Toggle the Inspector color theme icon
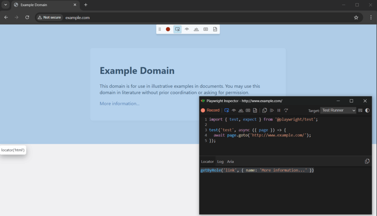The width and height of the screenshot is (377, 216). click(x=367, y=110)
